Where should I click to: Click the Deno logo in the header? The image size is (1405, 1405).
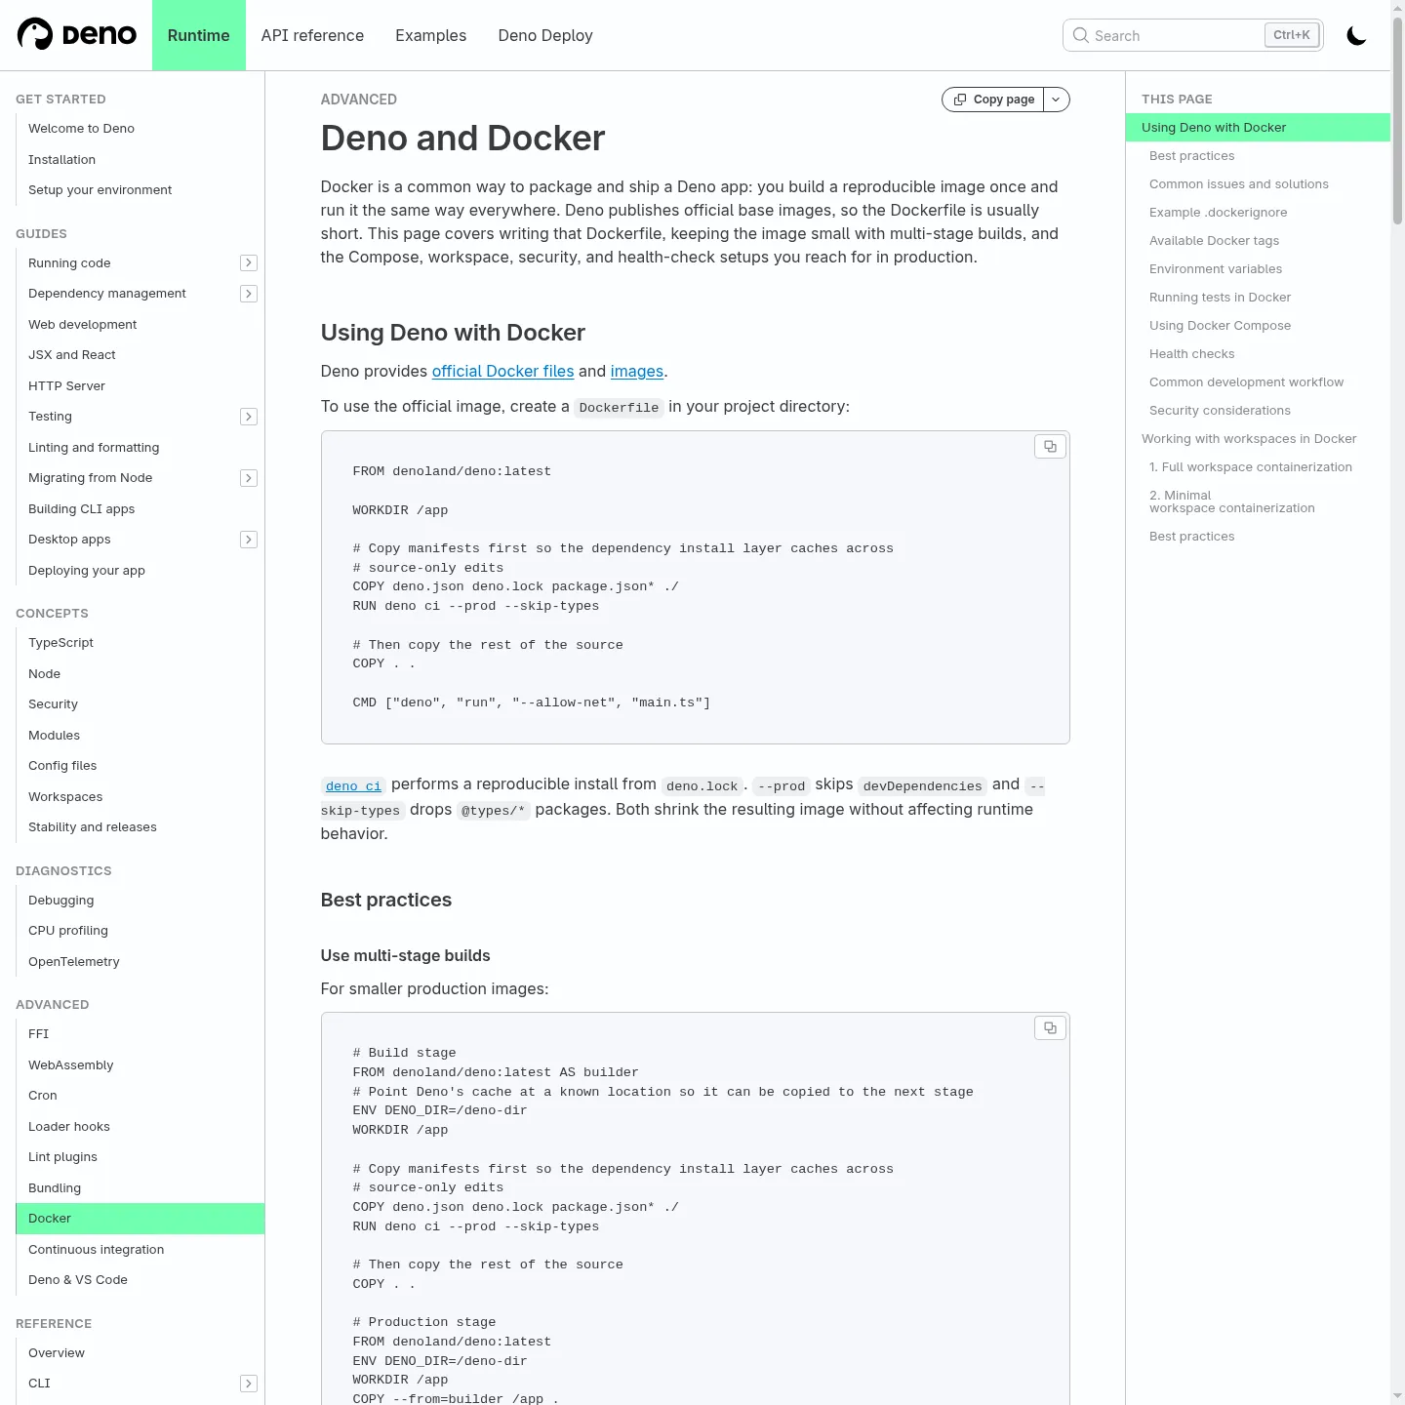click(x=77, y=35)
